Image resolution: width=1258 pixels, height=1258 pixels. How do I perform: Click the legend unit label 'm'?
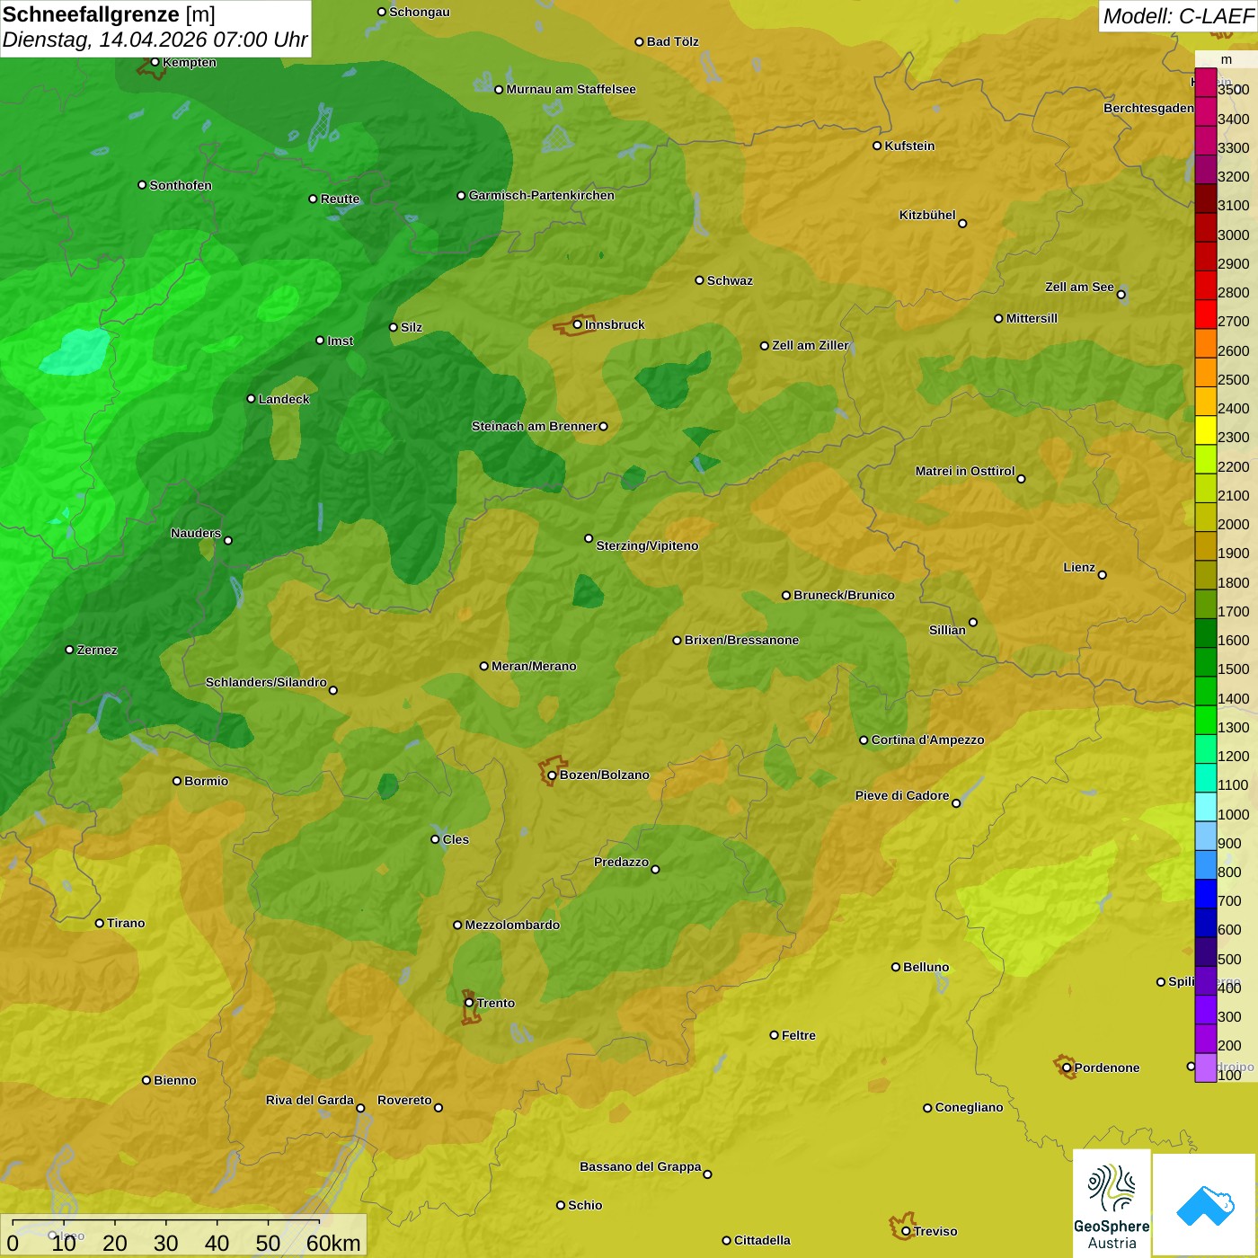pyautogui.click(x=1227, y=60)
